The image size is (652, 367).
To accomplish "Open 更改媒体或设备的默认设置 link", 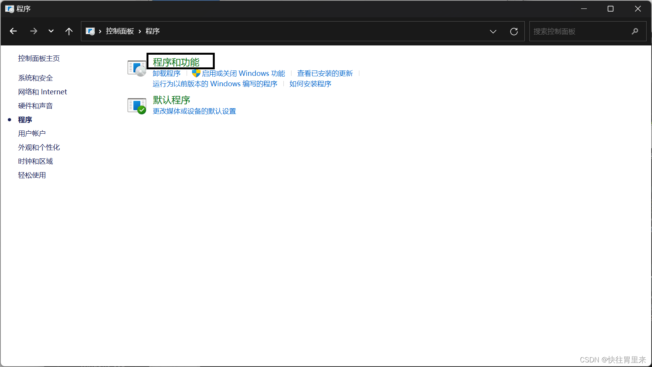I will point(194,111).
